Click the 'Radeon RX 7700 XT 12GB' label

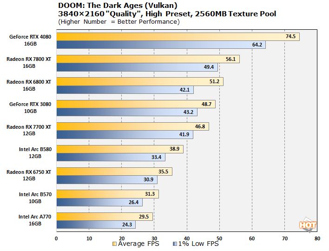pos(29,130)
